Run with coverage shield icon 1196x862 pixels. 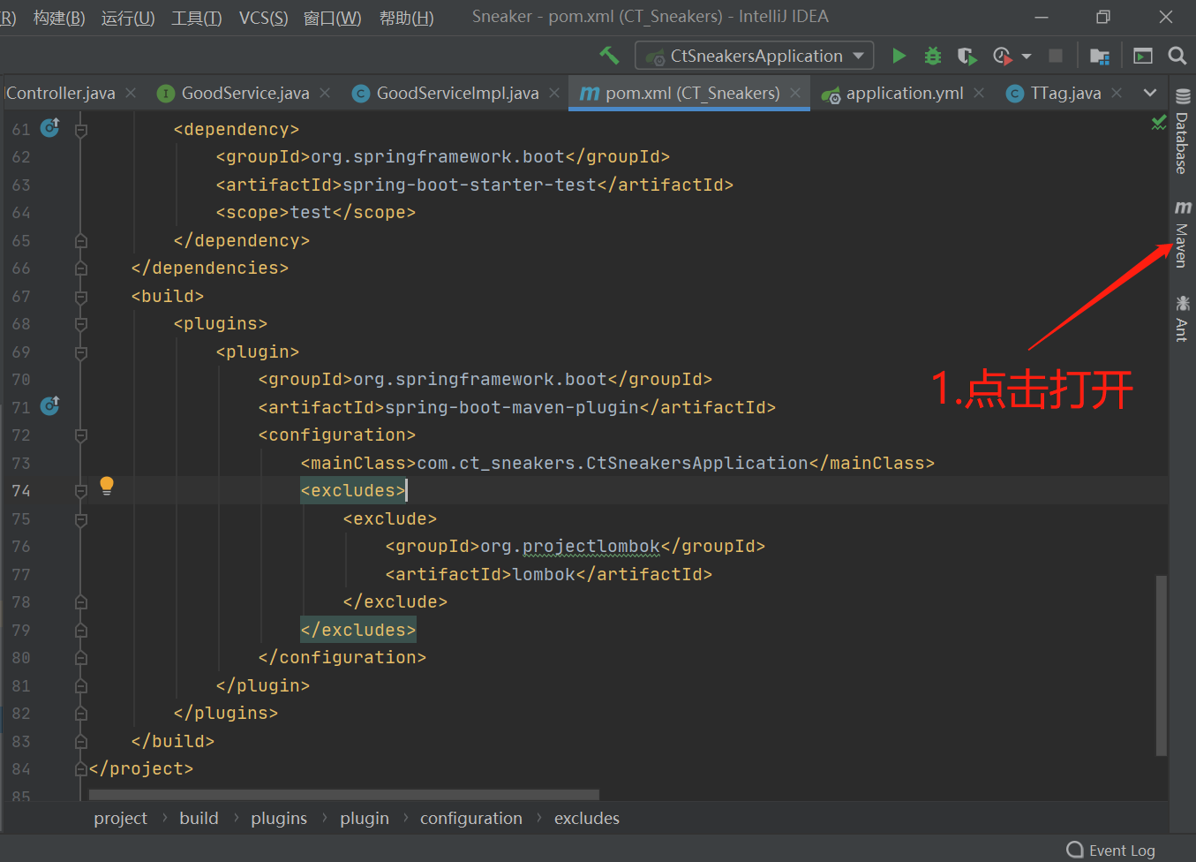point(967,56)
